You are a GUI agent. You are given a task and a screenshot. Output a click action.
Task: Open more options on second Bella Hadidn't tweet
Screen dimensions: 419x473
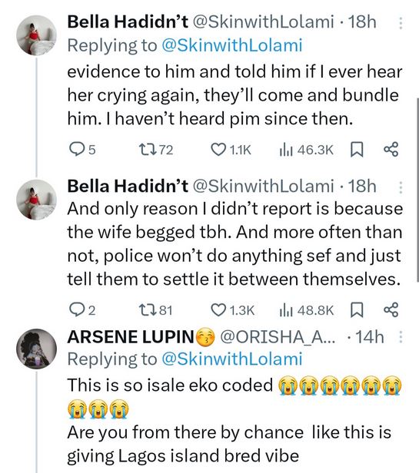point(401,187)
